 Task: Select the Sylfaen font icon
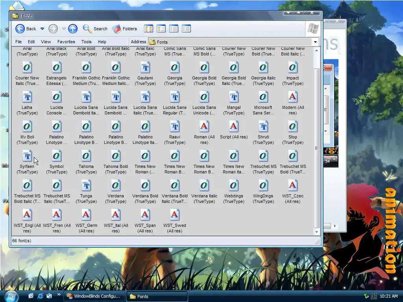[27, 156]
